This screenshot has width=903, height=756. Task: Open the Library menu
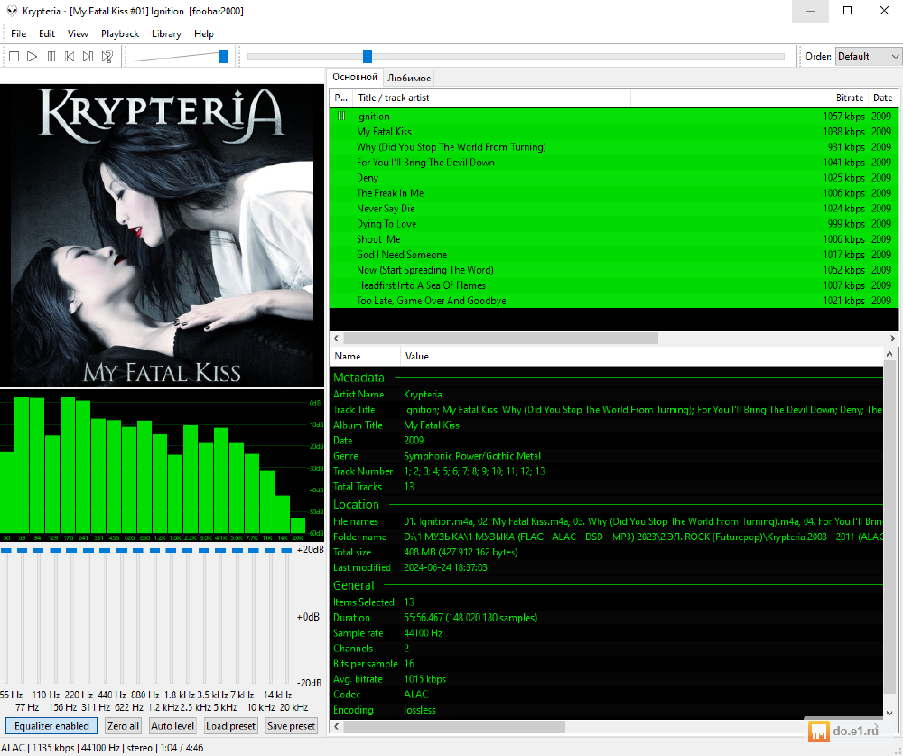click(166, 33)
